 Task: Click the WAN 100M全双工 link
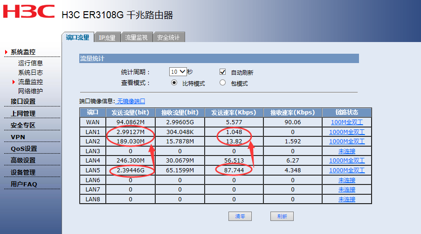click(x=347, y=122)
